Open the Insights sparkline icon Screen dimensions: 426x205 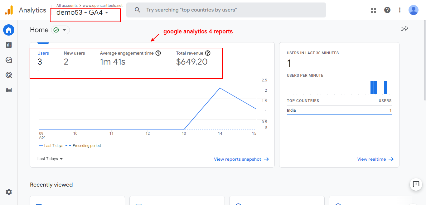[405, 29]
